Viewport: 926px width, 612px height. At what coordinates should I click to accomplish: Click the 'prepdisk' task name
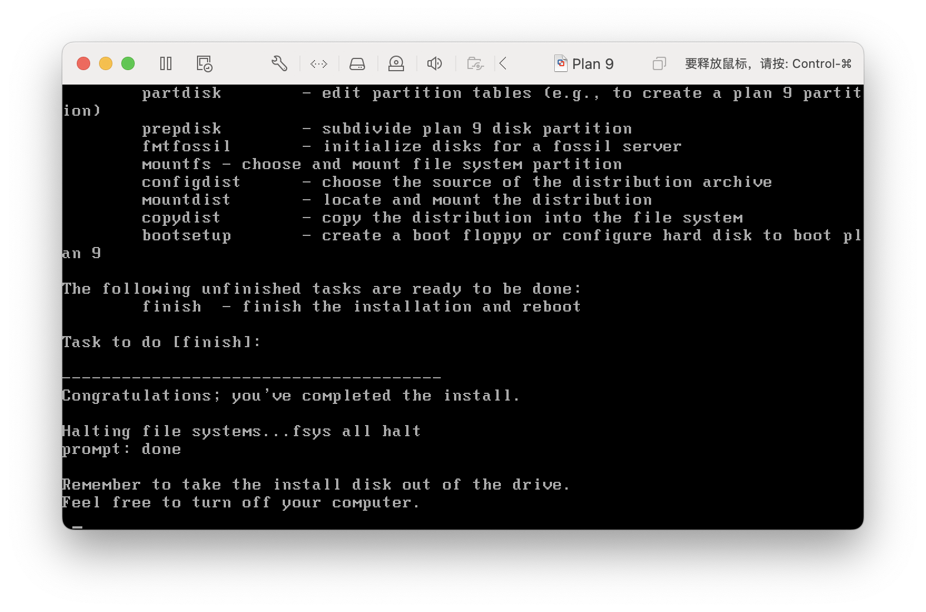pos(181,129)
